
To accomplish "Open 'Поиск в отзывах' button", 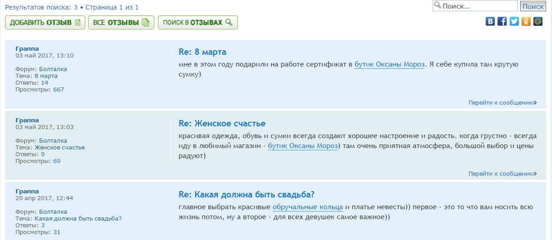I will 198,23.
